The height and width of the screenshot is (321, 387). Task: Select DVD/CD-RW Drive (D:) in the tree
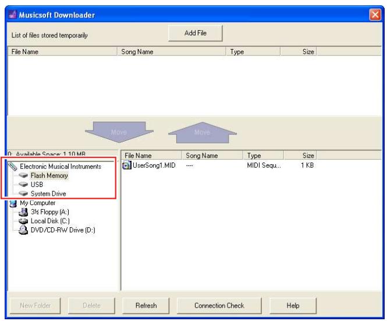point(63,230)
